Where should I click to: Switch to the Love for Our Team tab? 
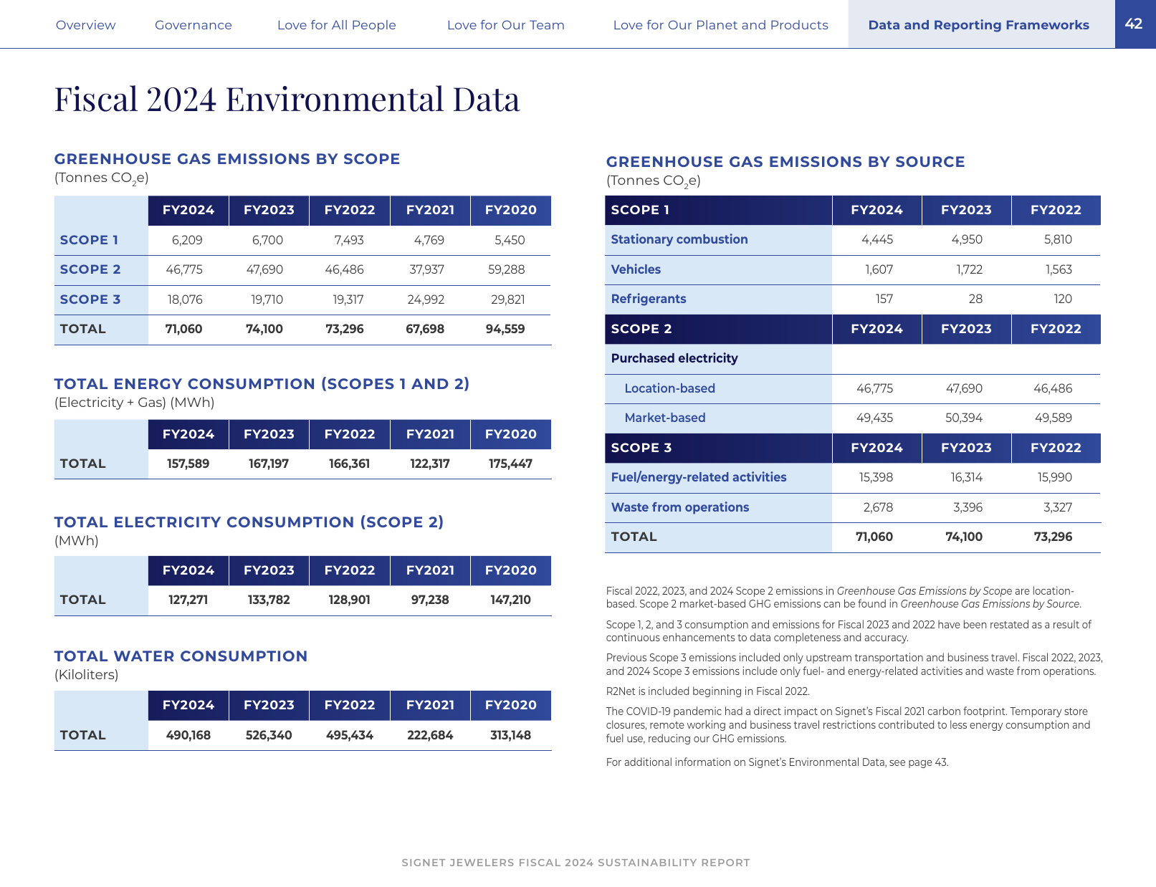[506, 25]
